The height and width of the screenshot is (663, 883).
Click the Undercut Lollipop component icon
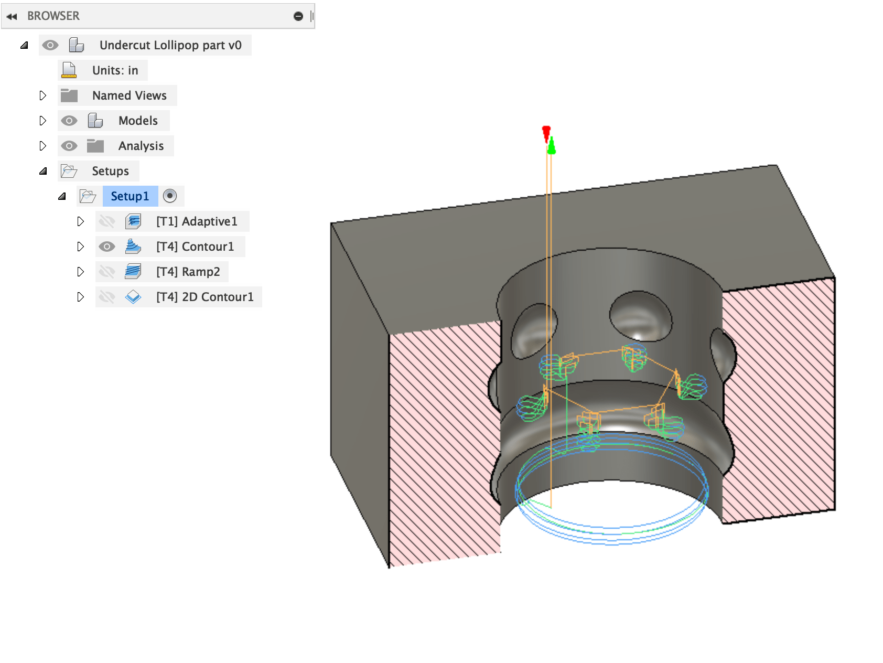[77, 45]
